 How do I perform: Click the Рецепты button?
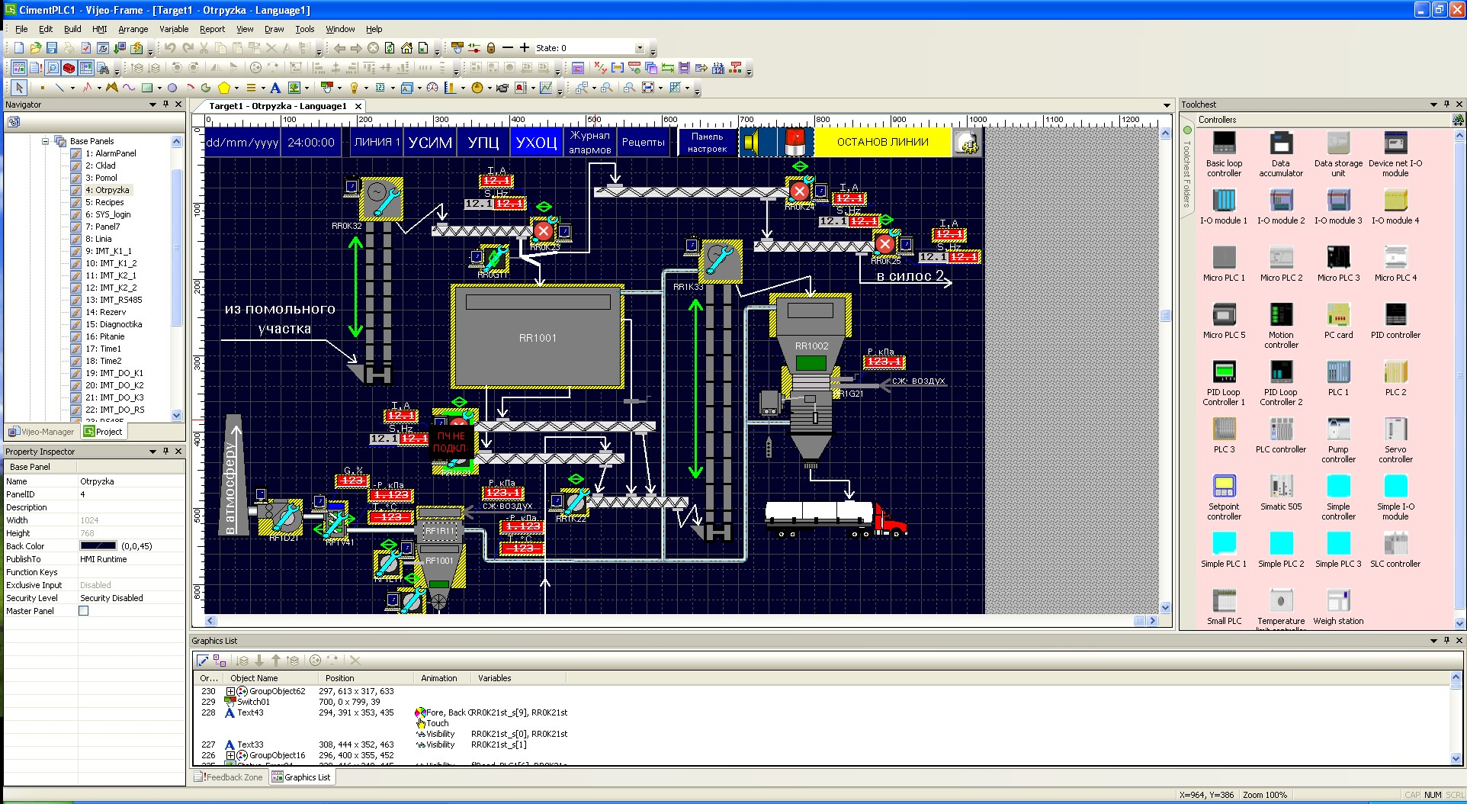[x=643, y=143]
